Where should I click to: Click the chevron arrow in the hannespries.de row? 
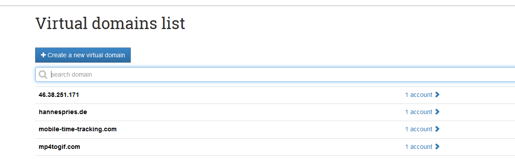pos(437,112)
